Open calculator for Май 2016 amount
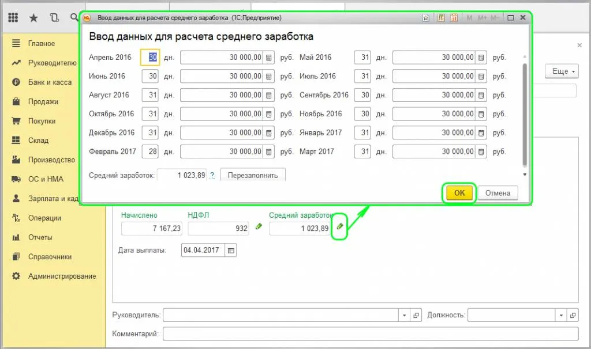Image resolution: width=591 pixels, height=349 pixels. pos(481,58)
